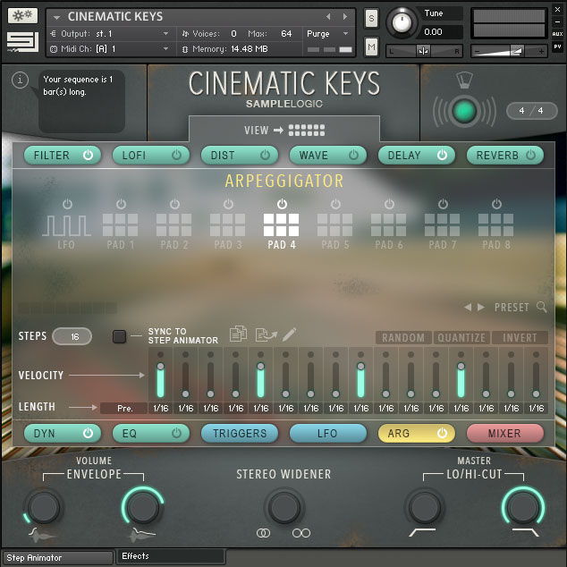Screen dimensions: 567x567
Task: Click the first step velocity slider
Action: click(160, 376)
